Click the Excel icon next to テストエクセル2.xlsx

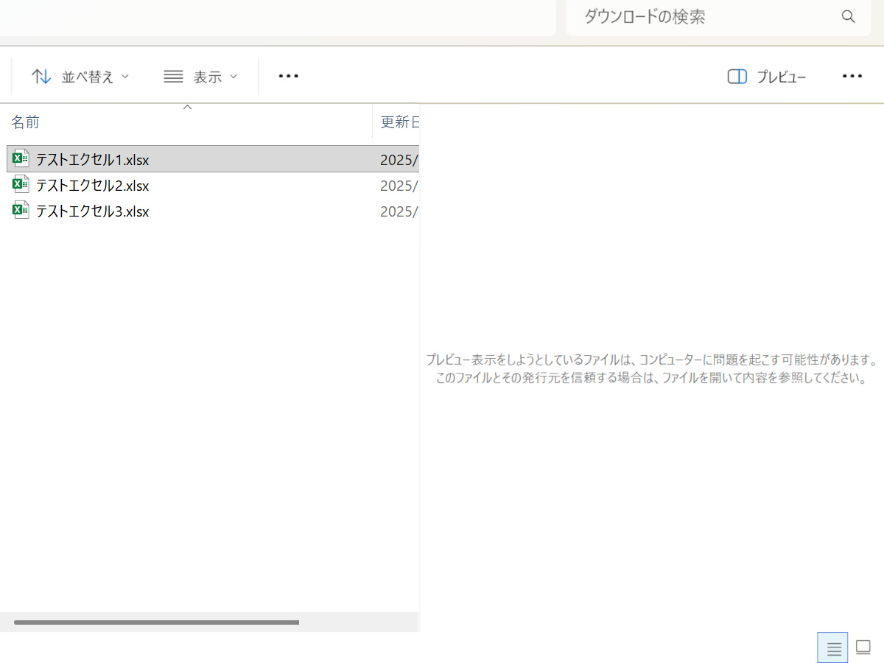[x=21, y=185]
